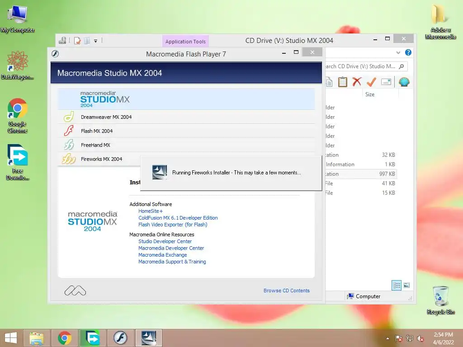Click the muted volume tray icon
Image resolution: width=463 pixels, height=347 pixels.
420,338
